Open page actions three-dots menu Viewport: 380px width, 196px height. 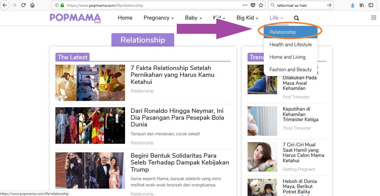pyautogui.click(x=245, y=5)
